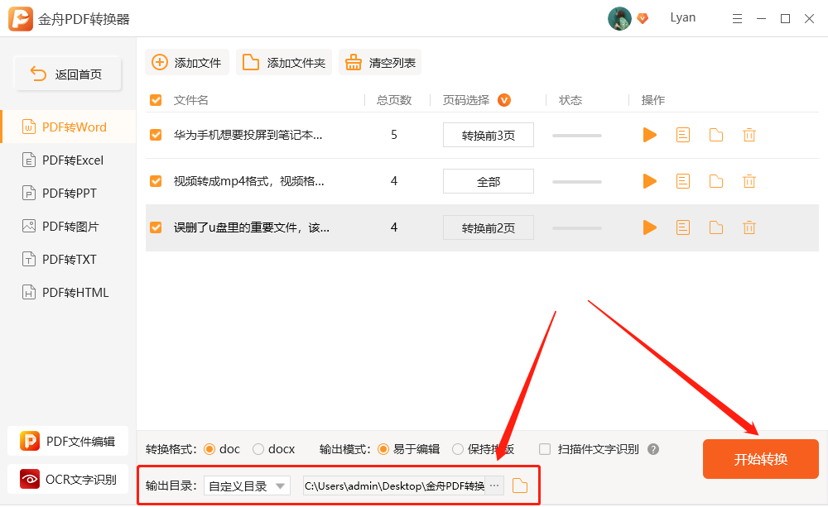Enable 扫描件文字识别 checkbox

545,449
